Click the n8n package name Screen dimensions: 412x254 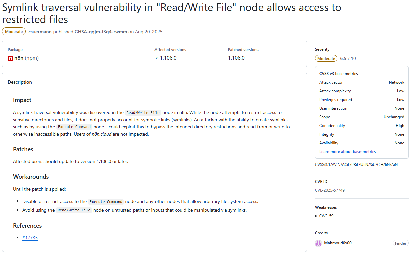tap(19, 58)
